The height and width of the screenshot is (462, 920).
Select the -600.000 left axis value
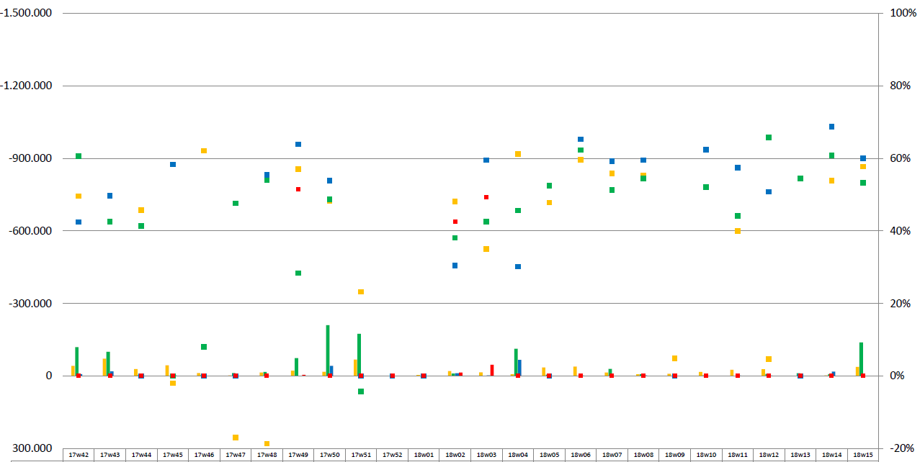pyautogui.click(x=30, y=231)
